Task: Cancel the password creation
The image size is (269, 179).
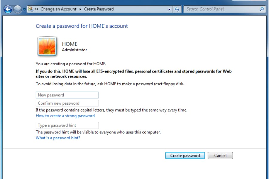Action: pos(220,155)
